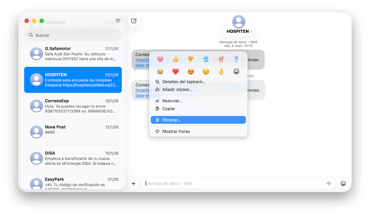Choose the pink heart tapback
Image resolution: width=370 pixels, height=216 pixels.
160,59
